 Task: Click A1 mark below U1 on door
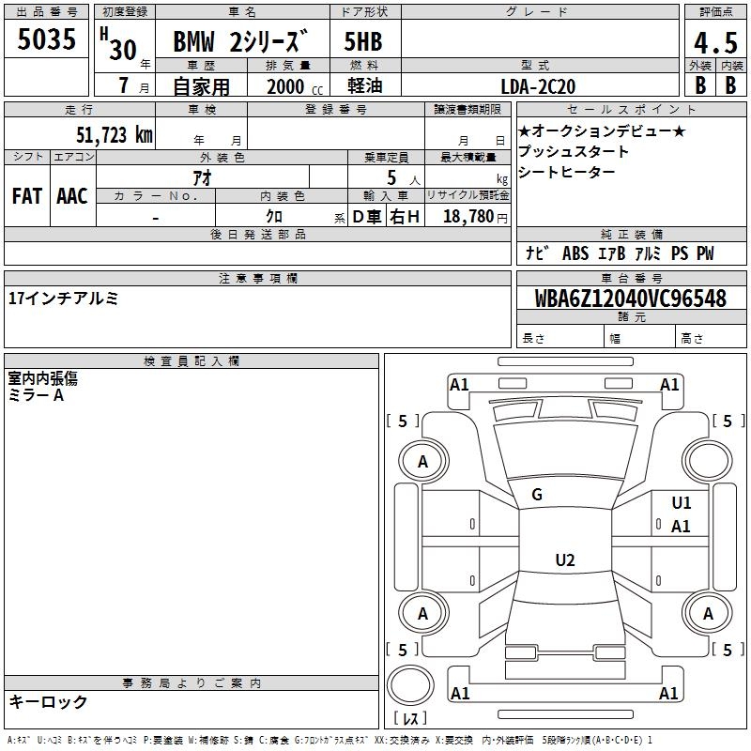(681, 527)
